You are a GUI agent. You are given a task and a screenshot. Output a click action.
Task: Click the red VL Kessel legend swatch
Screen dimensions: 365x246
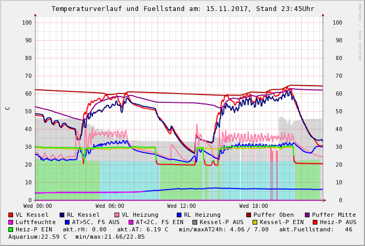11,215
